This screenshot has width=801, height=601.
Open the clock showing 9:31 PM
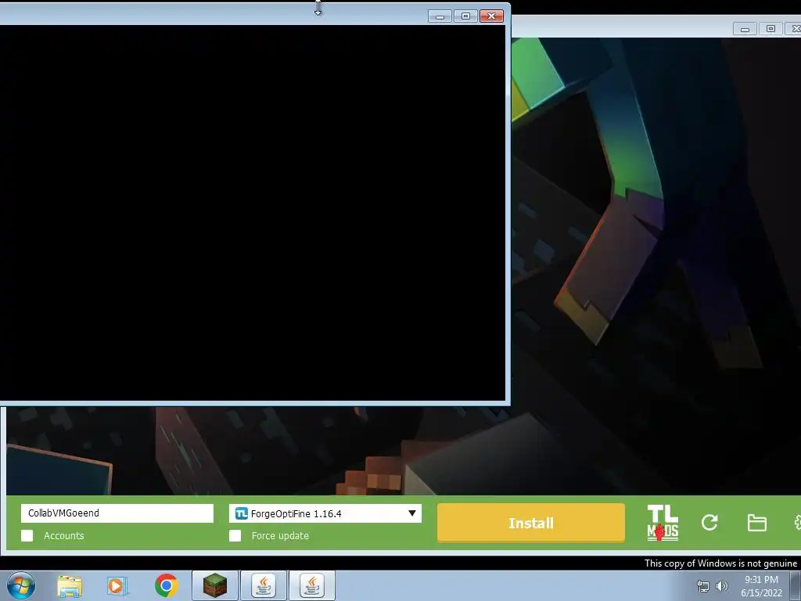(761, 586)
